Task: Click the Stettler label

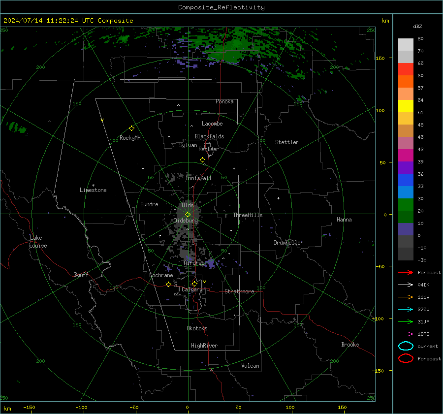Action: (x=287, y=142)
